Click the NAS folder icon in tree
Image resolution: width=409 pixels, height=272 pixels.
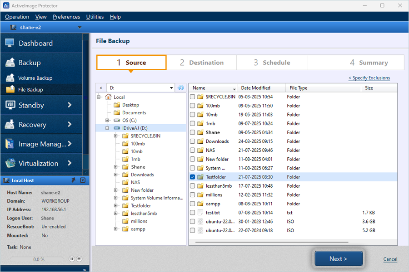click(x=125, y=182)
